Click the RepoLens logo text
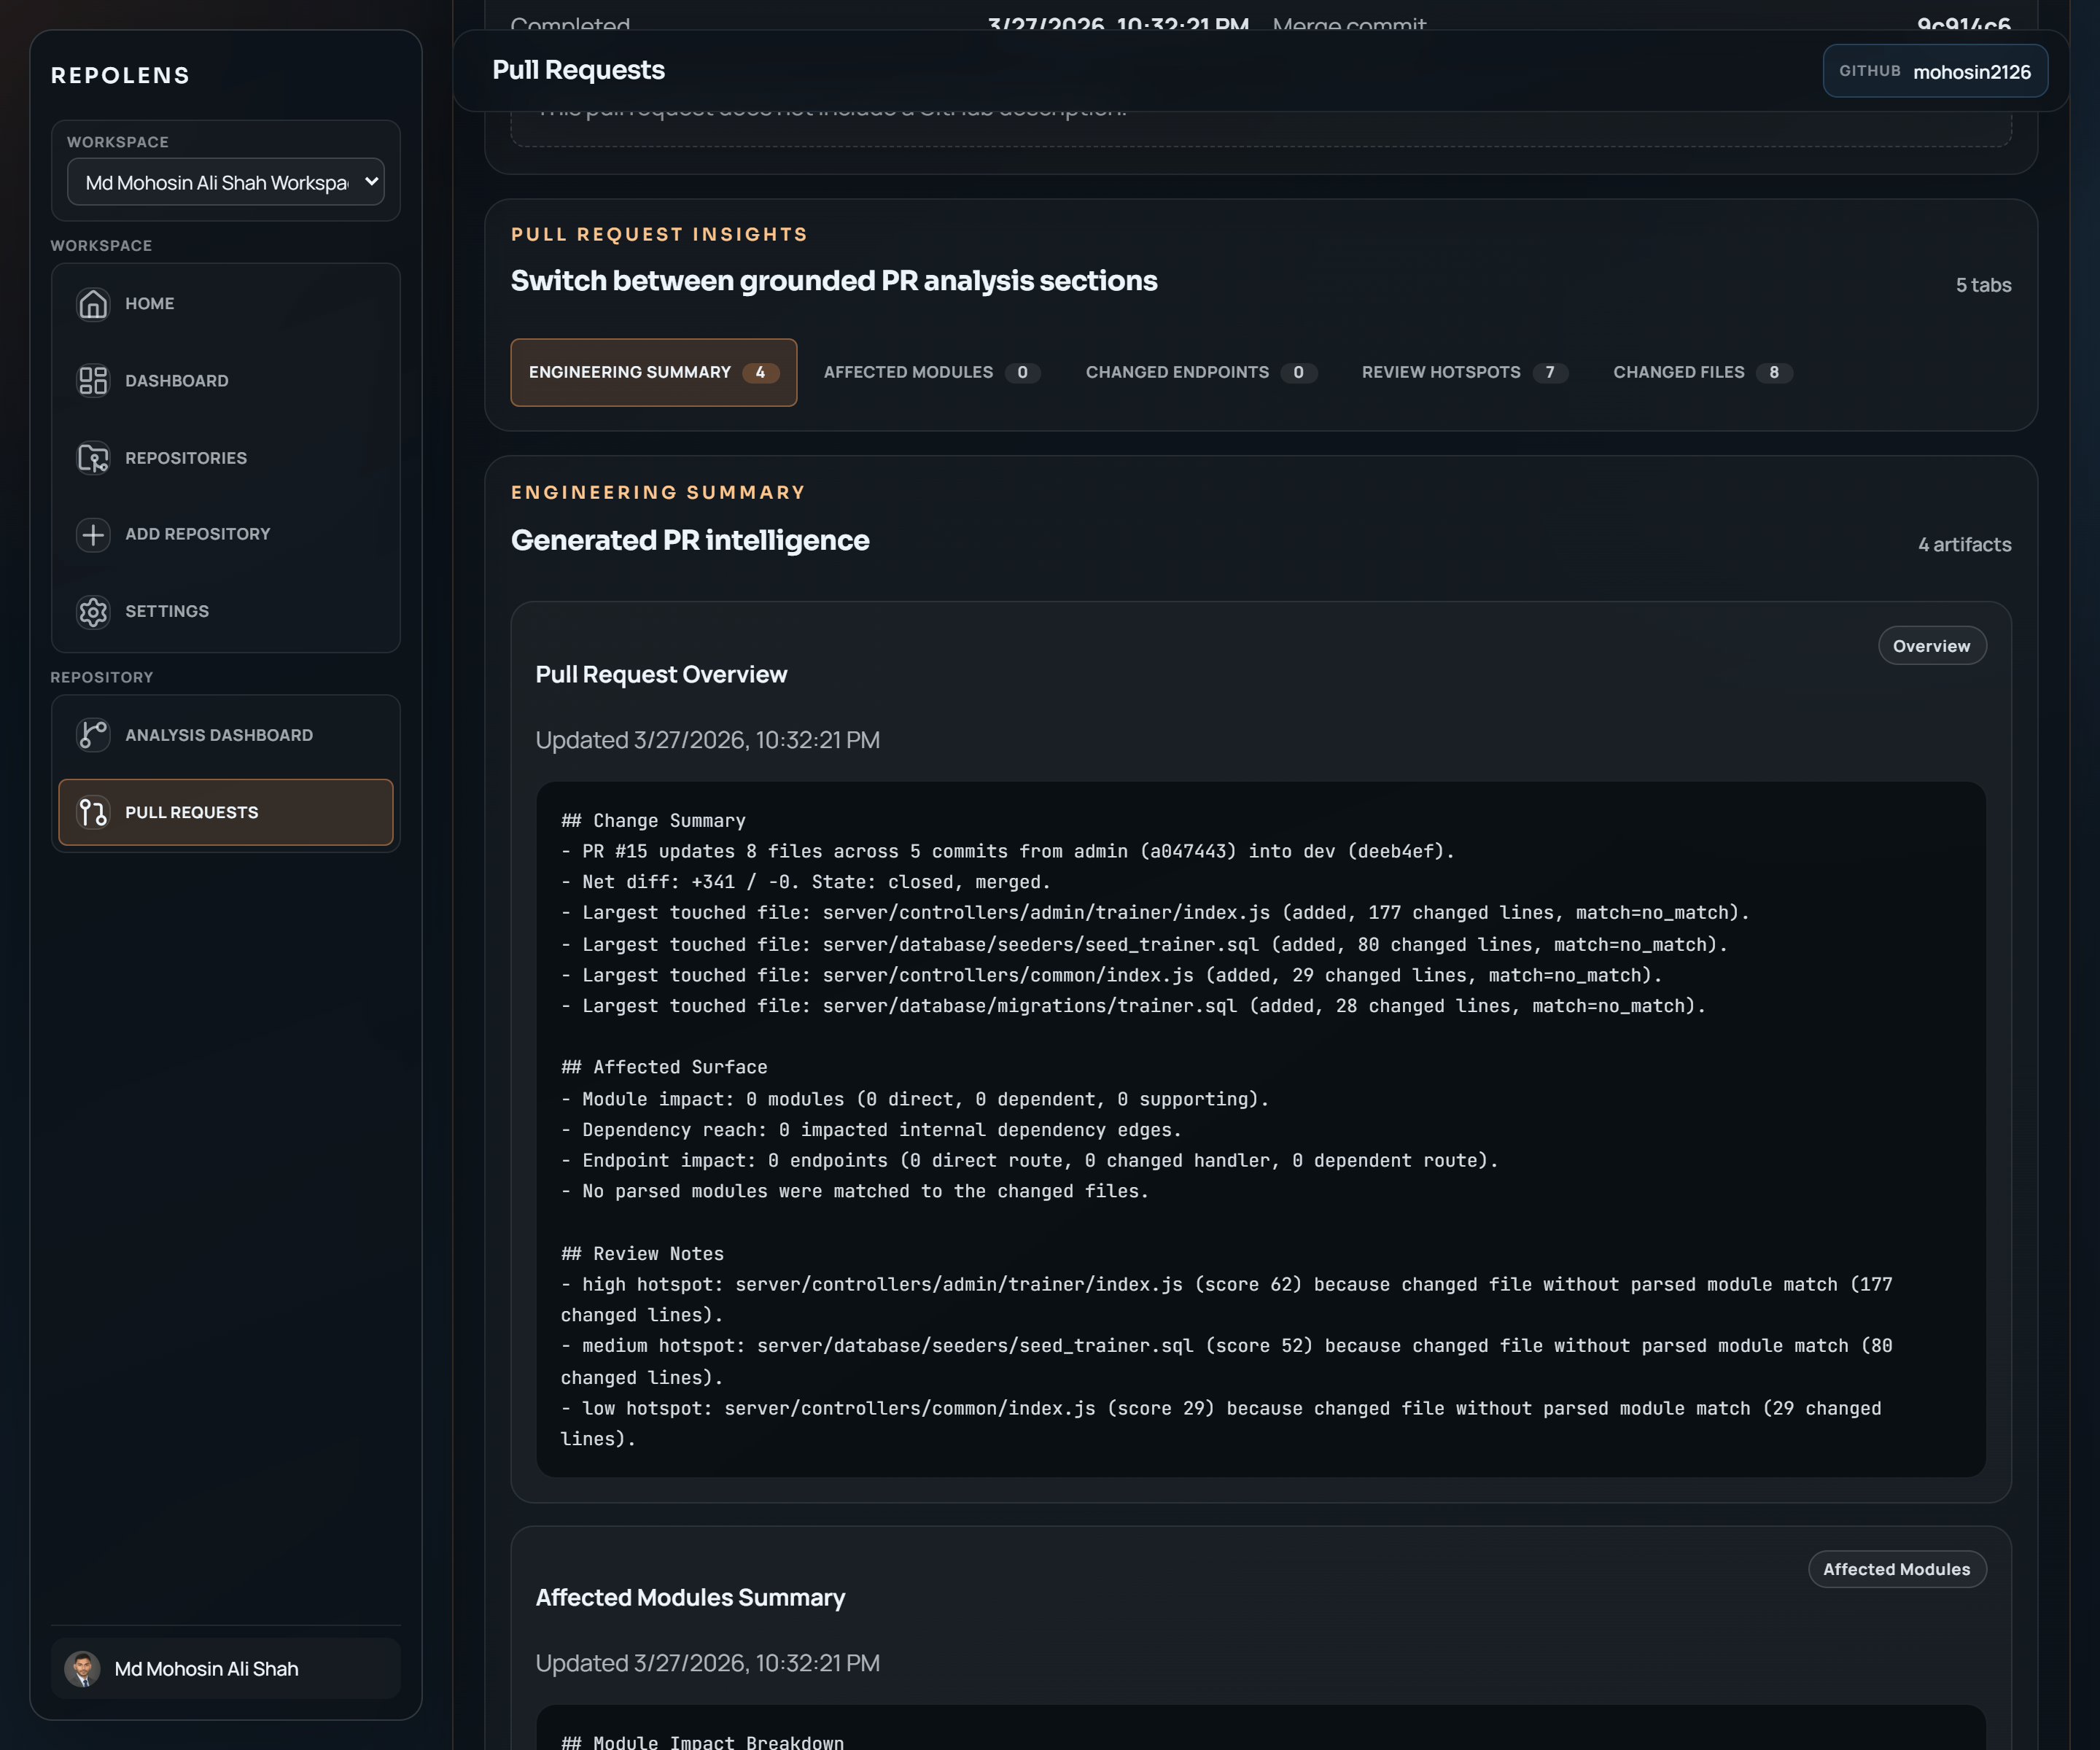The height and width of the screenshot is (1750, 2100). pyautogui.click(x=120, y=76)
